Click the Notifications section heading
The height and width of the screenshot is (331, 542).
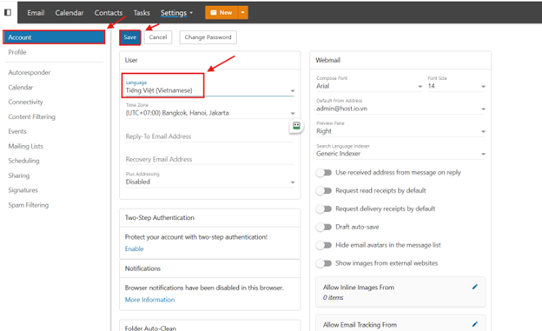tap(142, 268)
